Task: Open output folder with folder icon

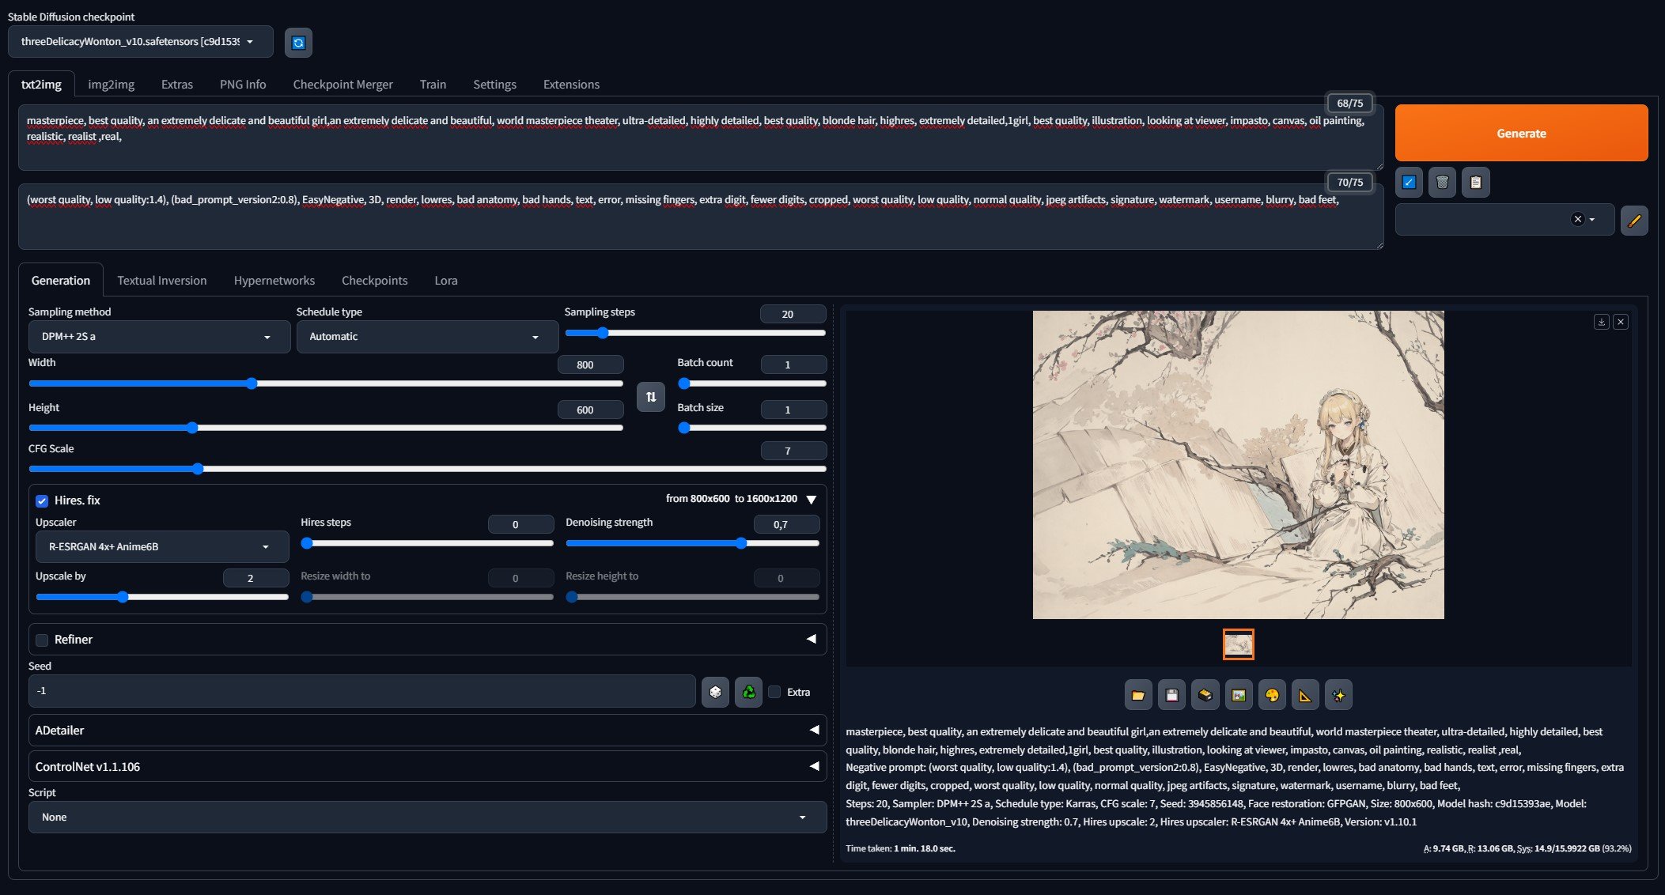Action: click(x=1137, y=695)
